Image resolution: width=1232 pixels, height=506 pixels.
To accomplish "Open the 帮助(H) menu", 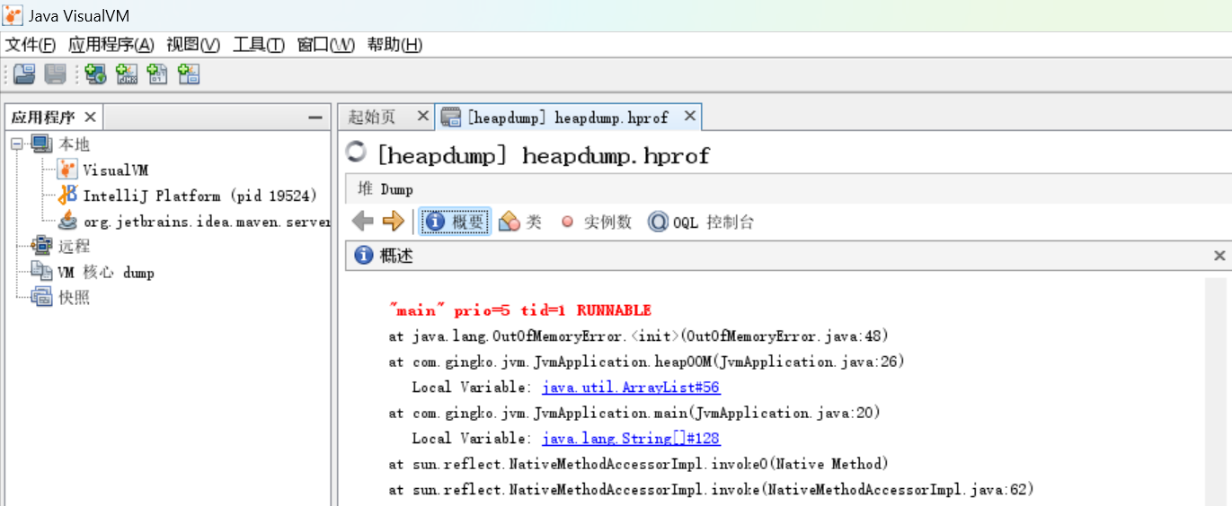I will click(394, 45).
